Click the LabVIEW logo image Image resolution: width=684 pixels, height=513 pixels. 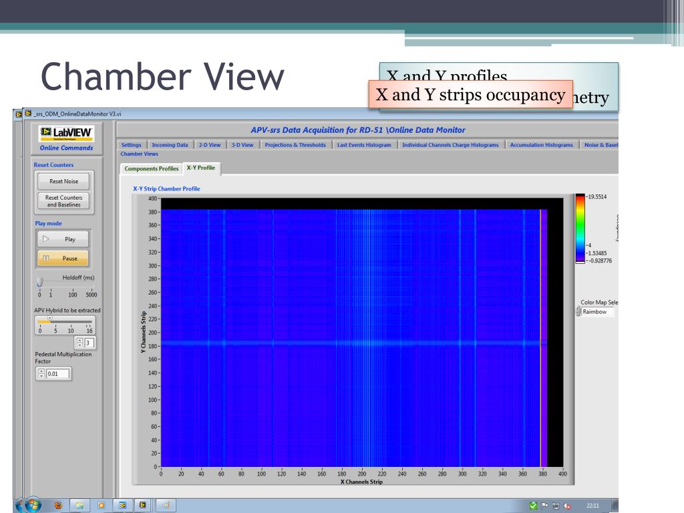tap(66, 133)
